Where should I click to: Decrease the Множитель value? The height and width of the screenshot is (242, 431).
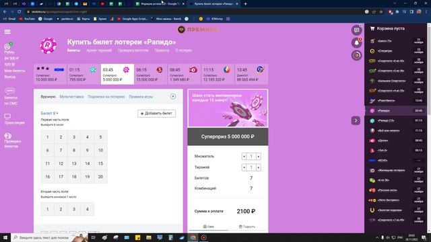tap(244, 157)
